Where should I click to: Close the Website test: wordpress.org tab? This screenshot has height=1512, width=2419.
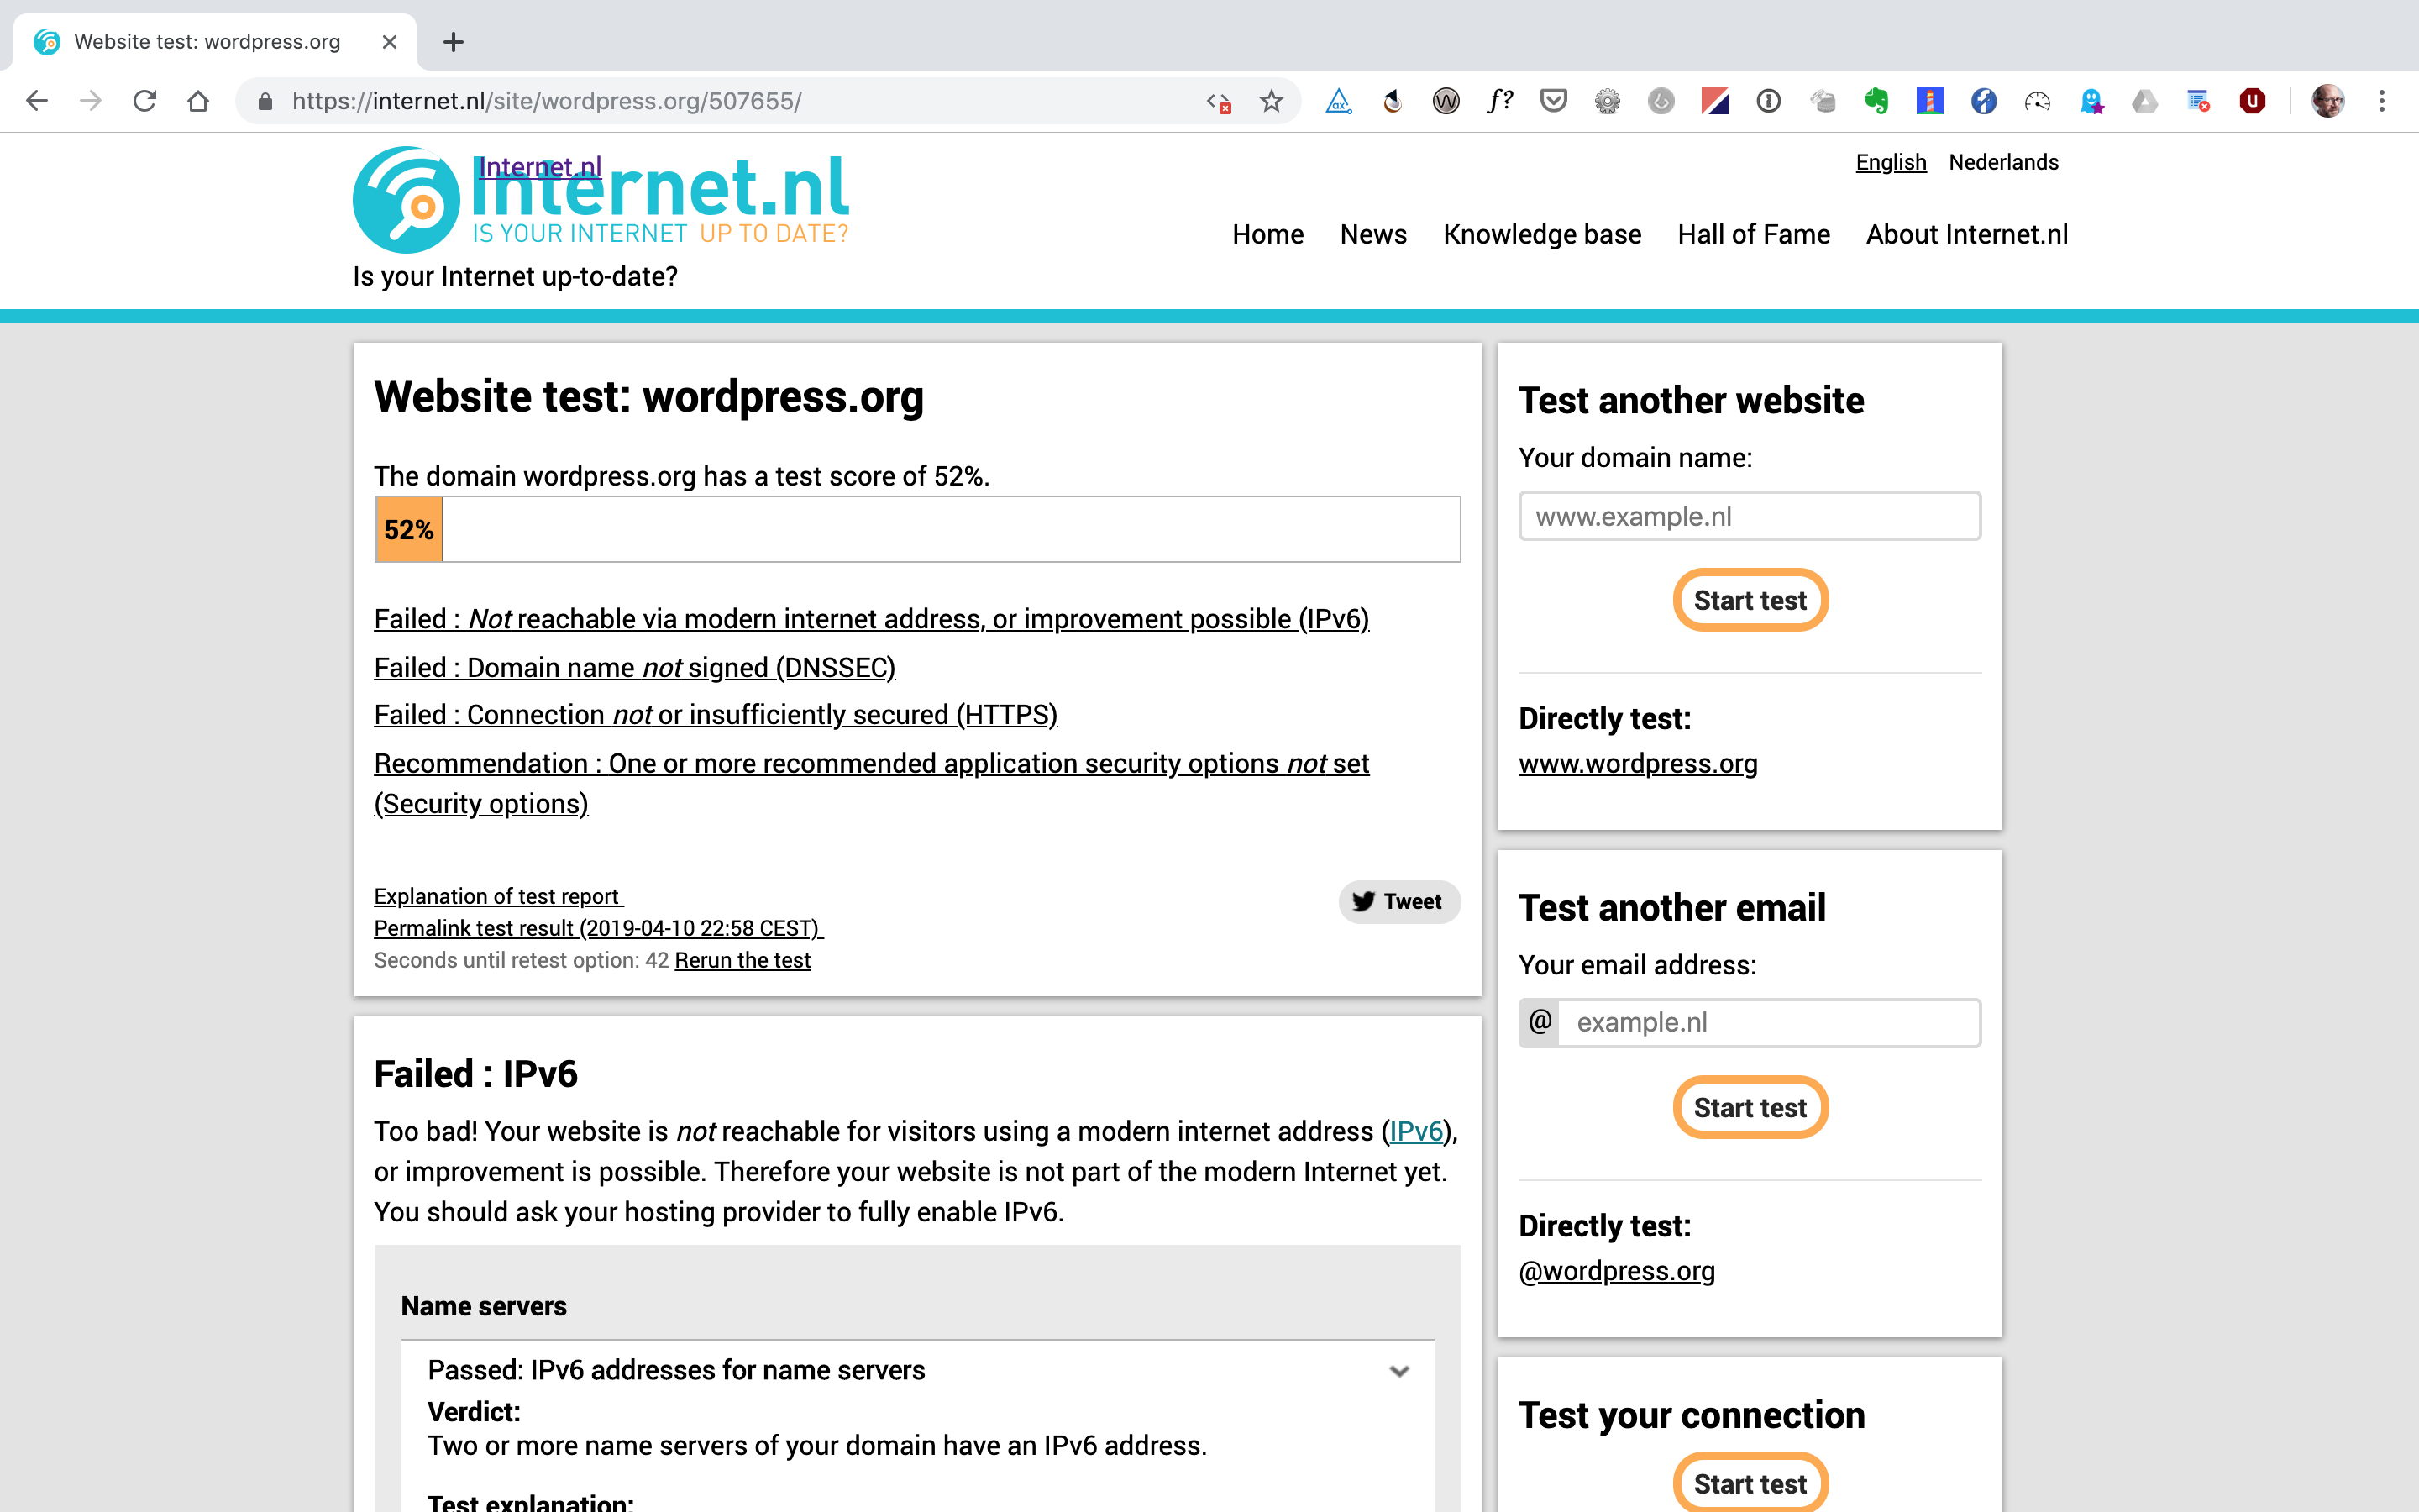click(x=390, y=42)
